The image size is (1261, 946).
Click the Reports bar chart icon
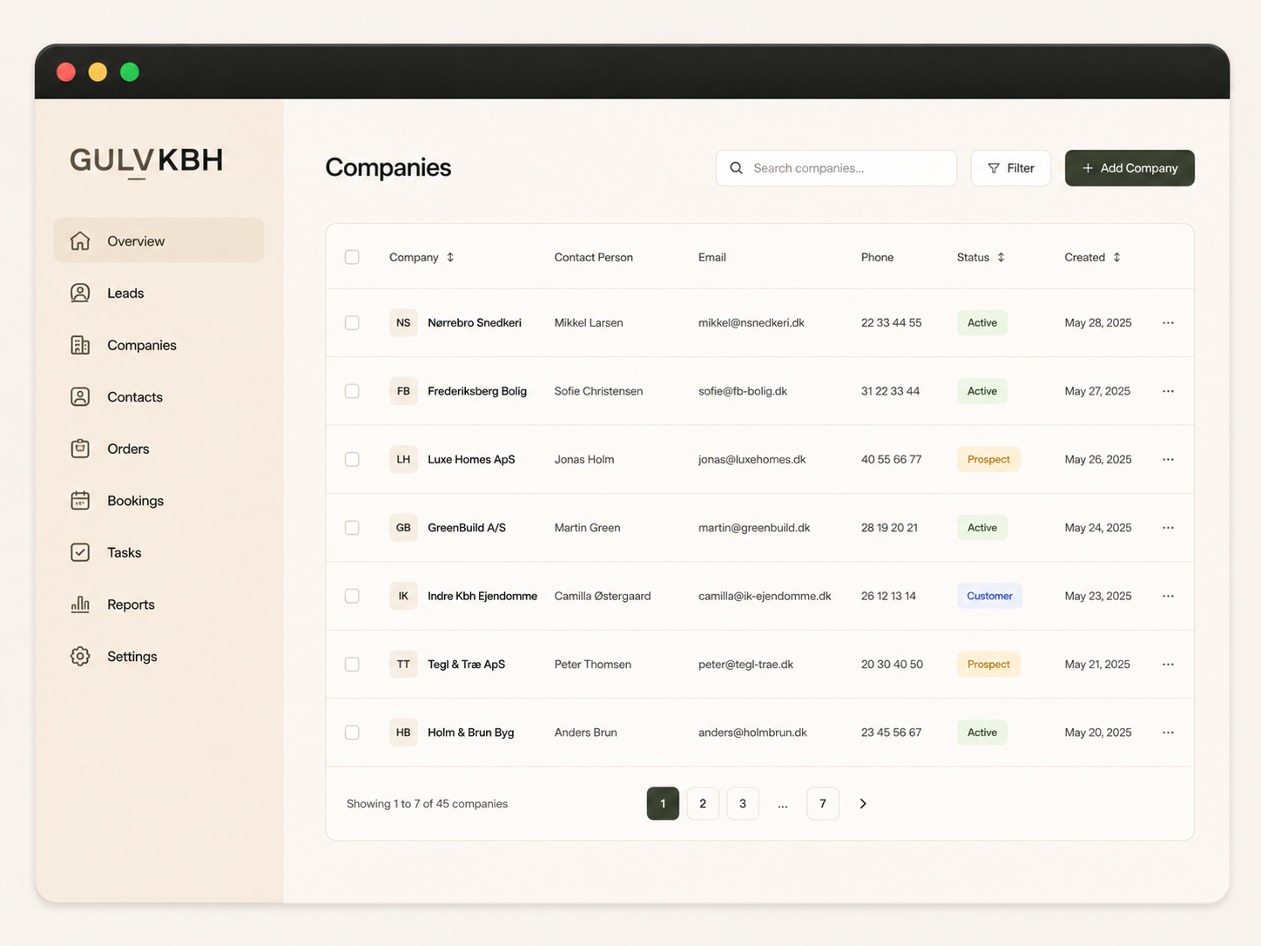coord(80,604)
